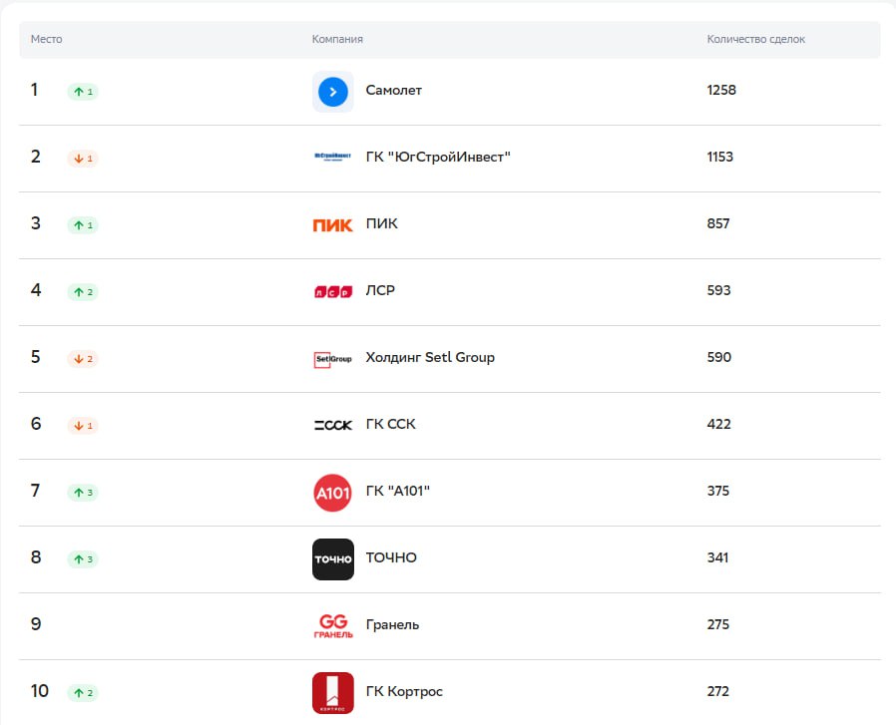Image resolution: width=896 pixels, height=725 pixels.
Task: Click the Самолет blue arrow logo
Action: 332,92
